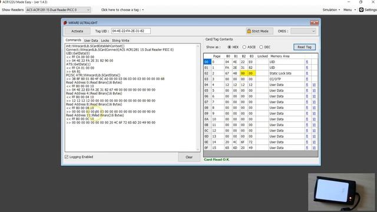The height and width of the screenshot is (212, 377).
Task: Restore down the main application window
Action: [361, 2]
